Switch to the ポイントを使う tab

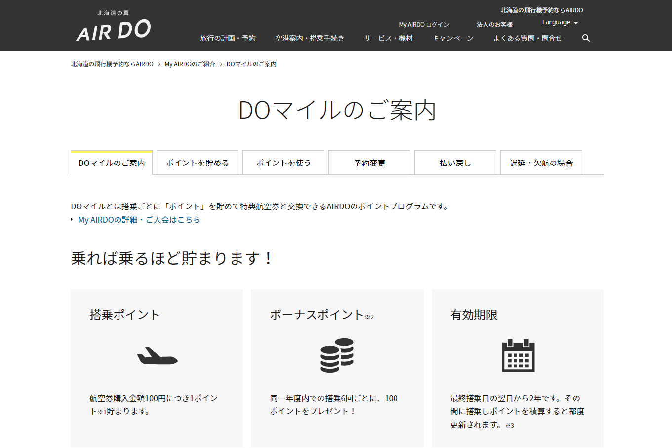coord(283,163)
